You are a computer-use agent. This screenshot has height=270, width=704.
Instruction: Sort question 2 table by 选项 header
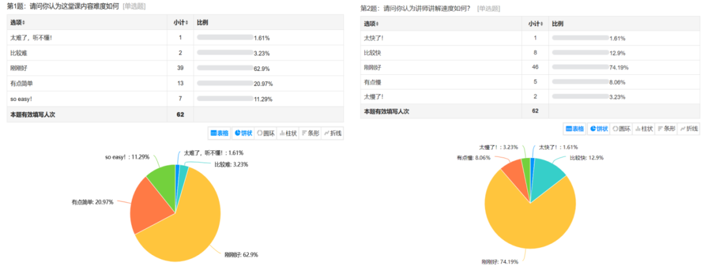[x=373, y=23]
